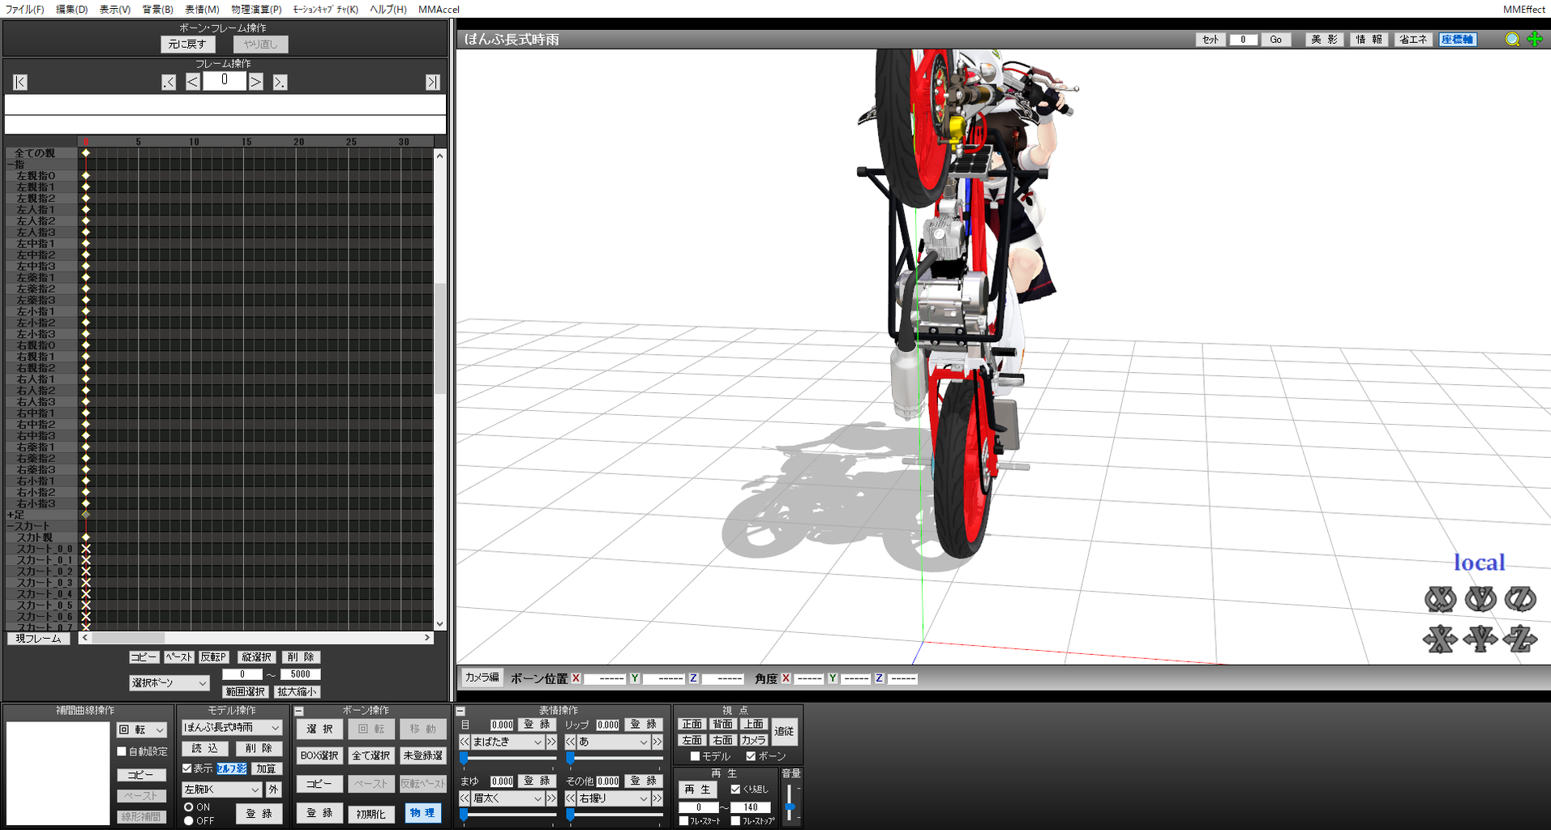Select IK ON radio button
1551x830 pixels.
click(x=189, y=807)
